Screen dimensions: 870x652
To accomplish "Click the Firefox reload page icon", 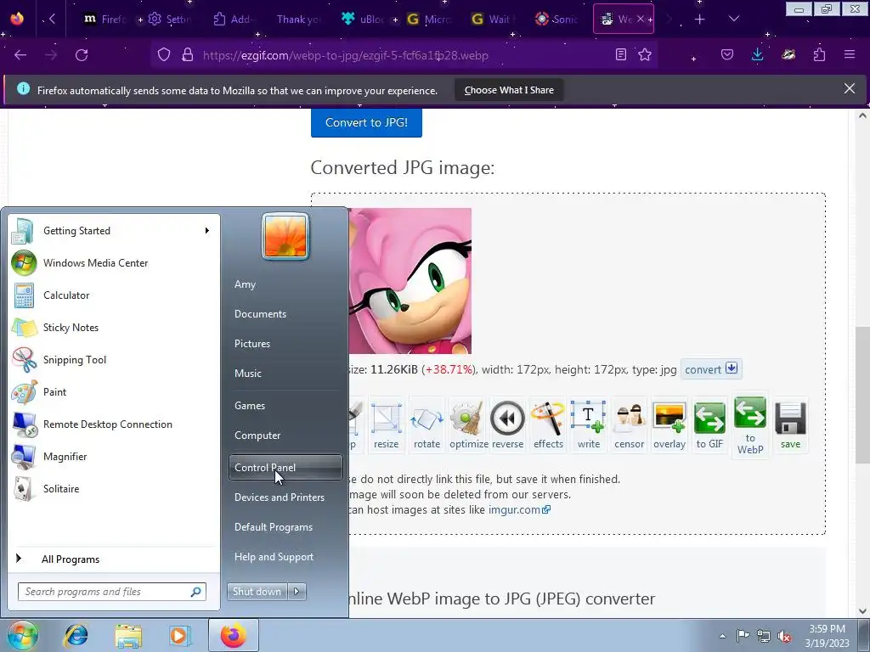I will pos(82,55).
